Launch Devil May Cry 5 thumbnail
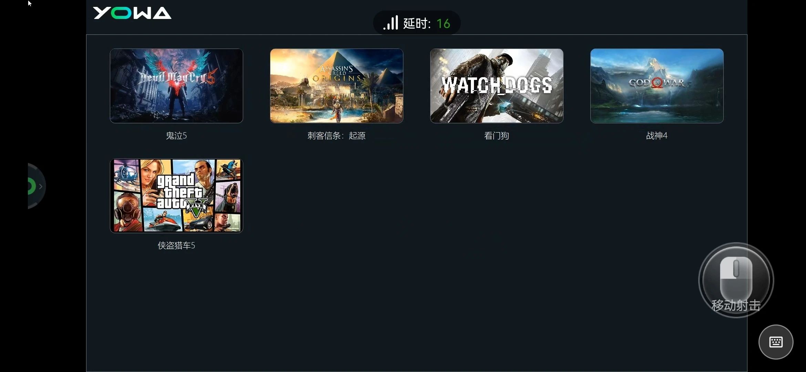This screenshot has height=372, width=806. tap(176, 86)
